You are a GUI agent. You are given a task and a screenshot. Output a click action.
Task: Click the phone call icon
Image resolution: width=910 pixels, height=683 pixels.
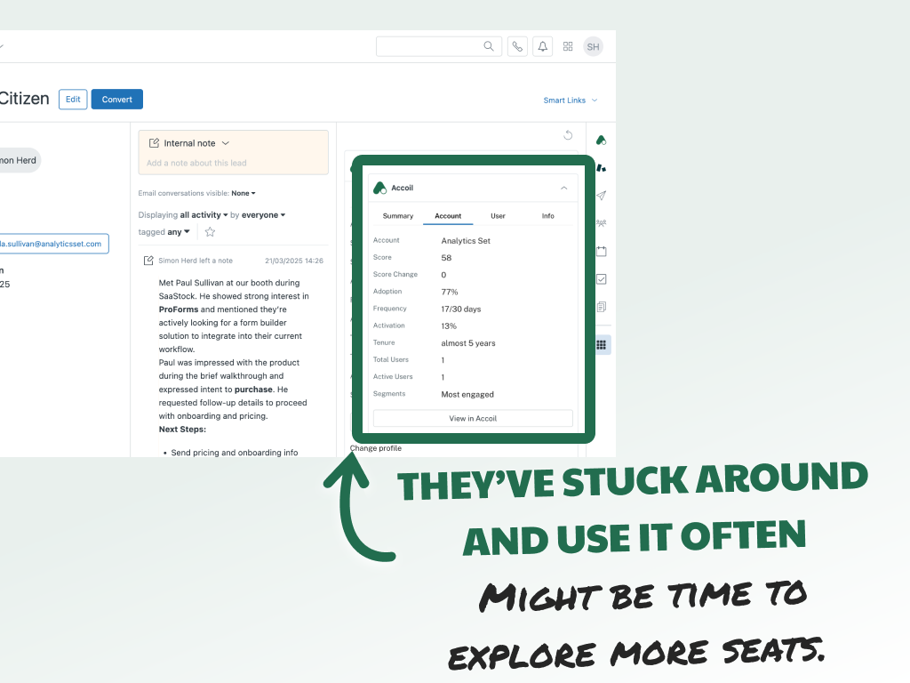(x=517, y=46)
